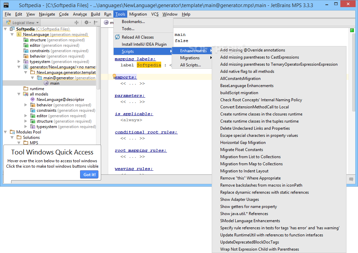Click the Got it! button
Screen dimensions: 358x253
(x=89, y=174)
